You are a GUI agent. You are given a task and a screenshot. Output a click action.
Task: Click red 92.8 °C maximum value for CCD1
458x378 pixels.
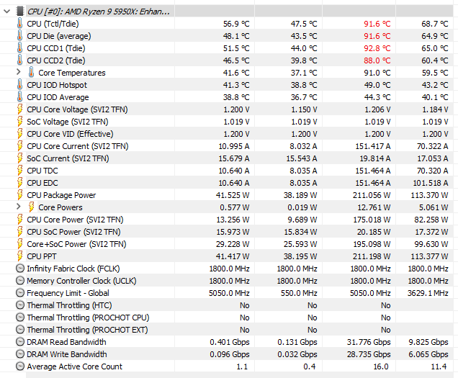pyautogui.click(x=377, y=48)
